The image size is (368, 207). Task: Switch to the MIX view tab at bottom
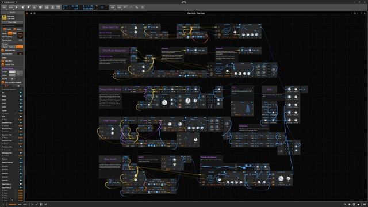click(x=20, y=204)
